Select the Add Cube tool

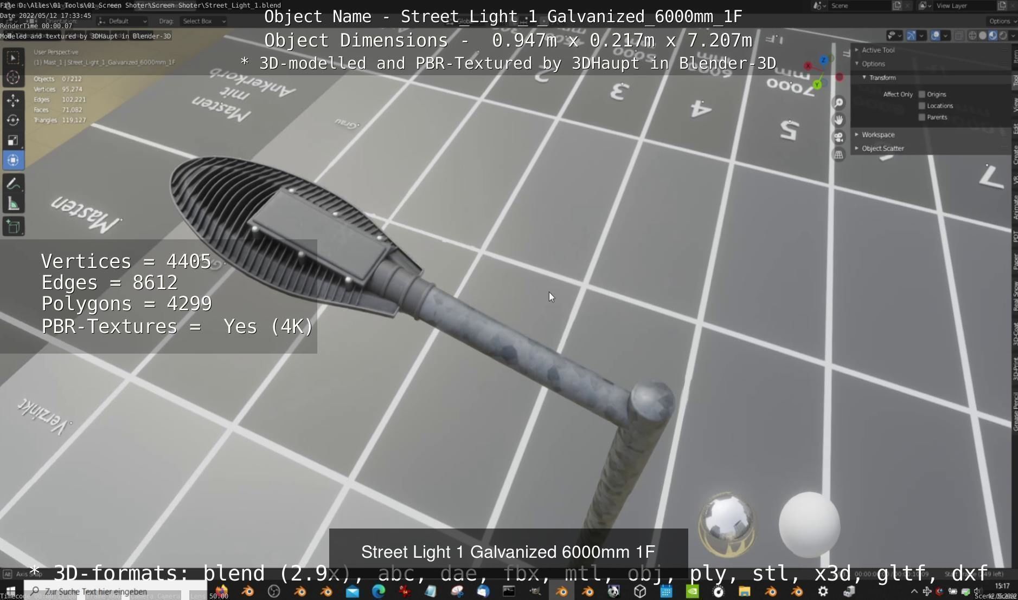point(13,227)
